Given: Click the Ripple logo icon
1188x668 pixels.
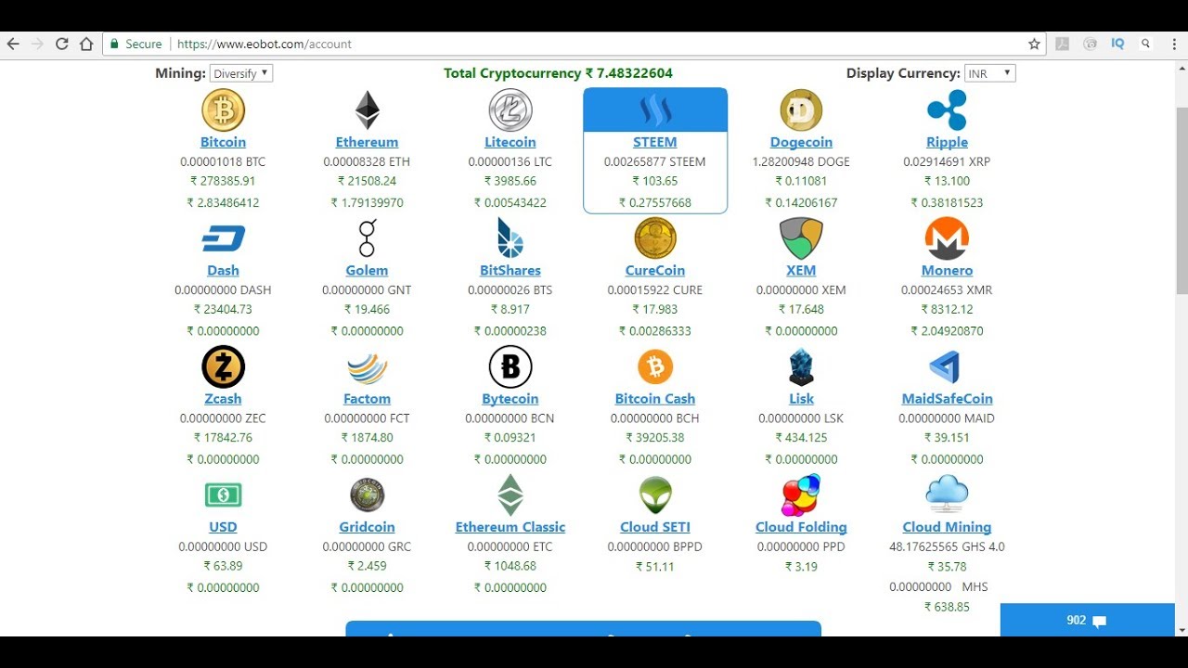Looking at the screenshot, I should tap(947, 110).
